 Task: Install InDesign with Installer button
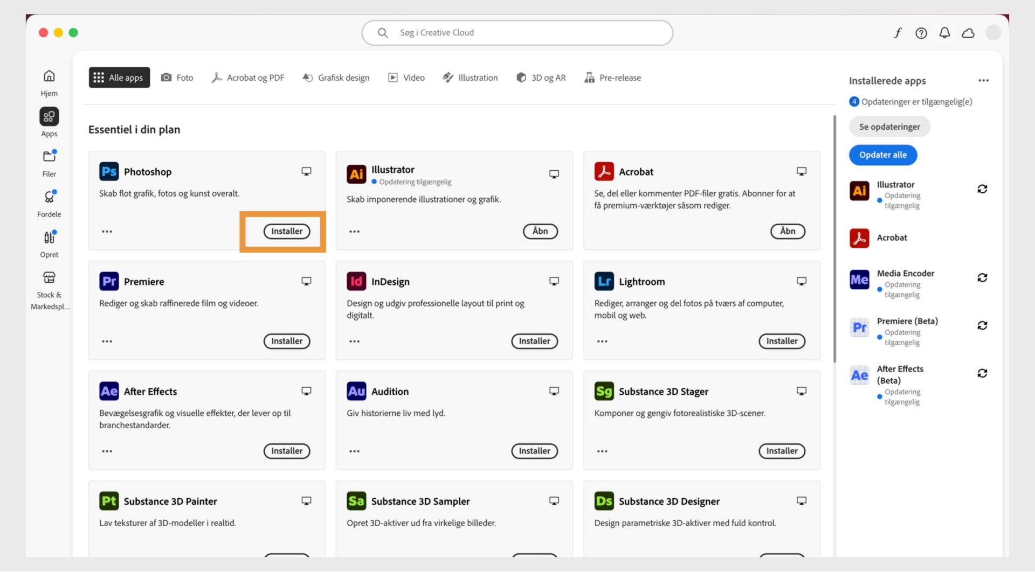pos(534,341)
